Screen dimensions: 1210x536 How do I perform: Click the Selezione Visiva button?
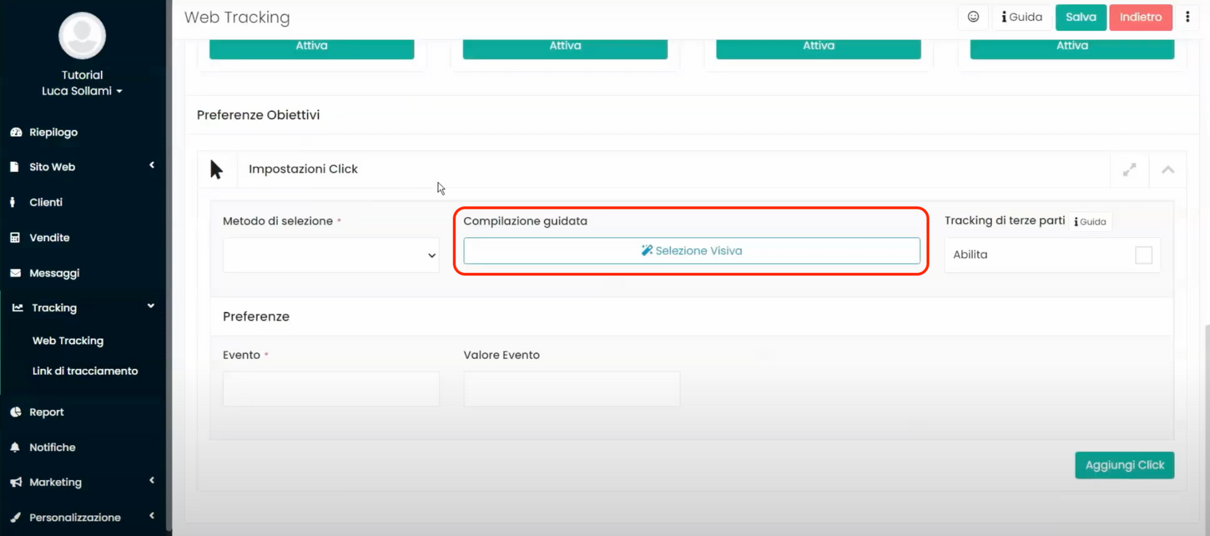(691, 251)
